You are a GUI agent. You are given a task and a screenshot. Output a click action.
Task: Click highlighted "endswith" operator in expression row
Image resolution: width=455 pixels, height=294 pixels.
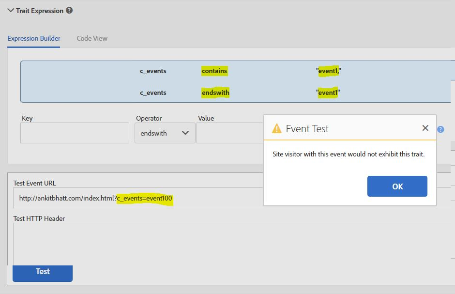click(x=215, y=93)
